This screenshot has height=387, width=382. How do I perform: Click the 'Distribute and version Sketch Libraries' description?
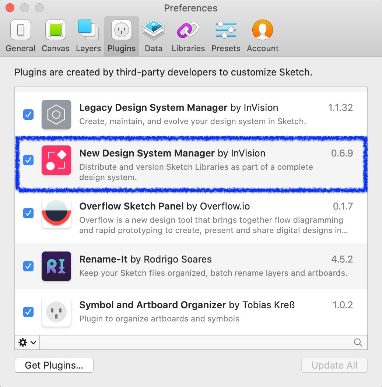(196, 172)
